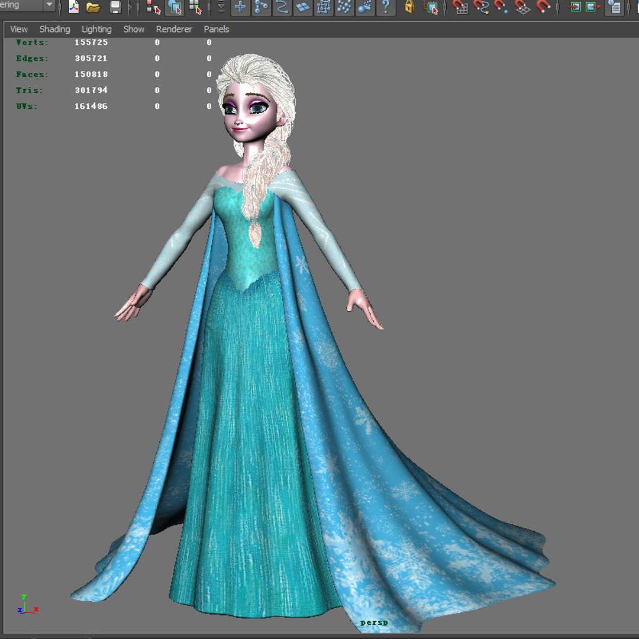Screen dimensions: 639x639
Task: Make the selected object live
Action: pos(543,7)
